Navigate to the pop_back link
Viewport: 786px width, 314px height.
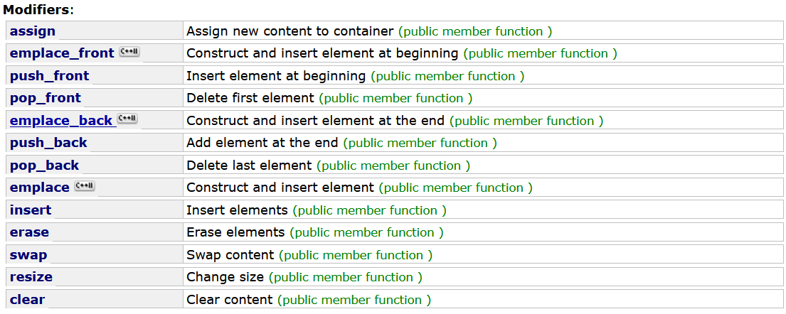click(x=45, y=166)
